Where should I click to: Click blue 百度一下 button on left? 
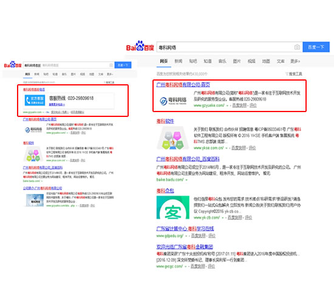click(x=123, y=65)
